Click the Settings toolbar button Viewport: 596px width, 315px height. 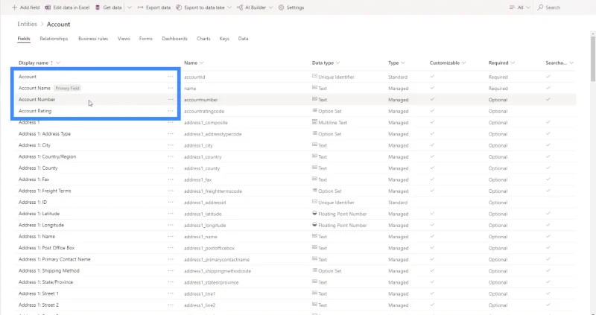click(x=291, y=7)
